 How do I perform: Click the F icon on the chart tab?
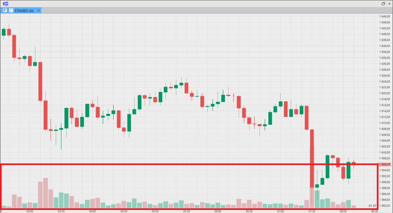point(5,10)
